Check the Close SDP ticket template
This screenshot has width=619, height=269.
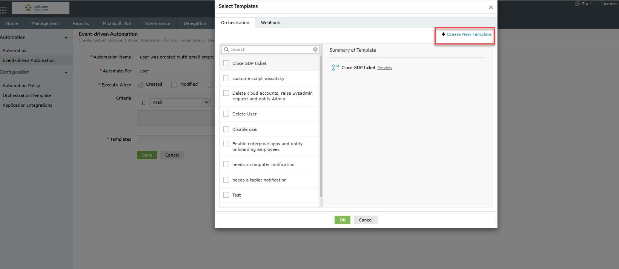click(226, 63)
